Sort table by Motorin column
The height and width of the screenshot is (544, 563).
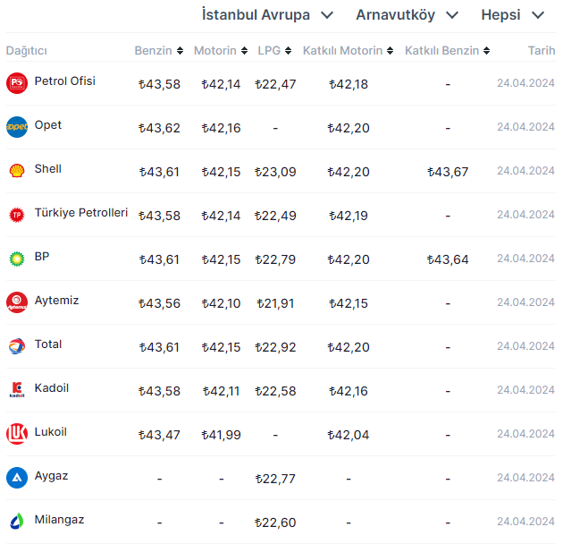[x=221, y=51]
